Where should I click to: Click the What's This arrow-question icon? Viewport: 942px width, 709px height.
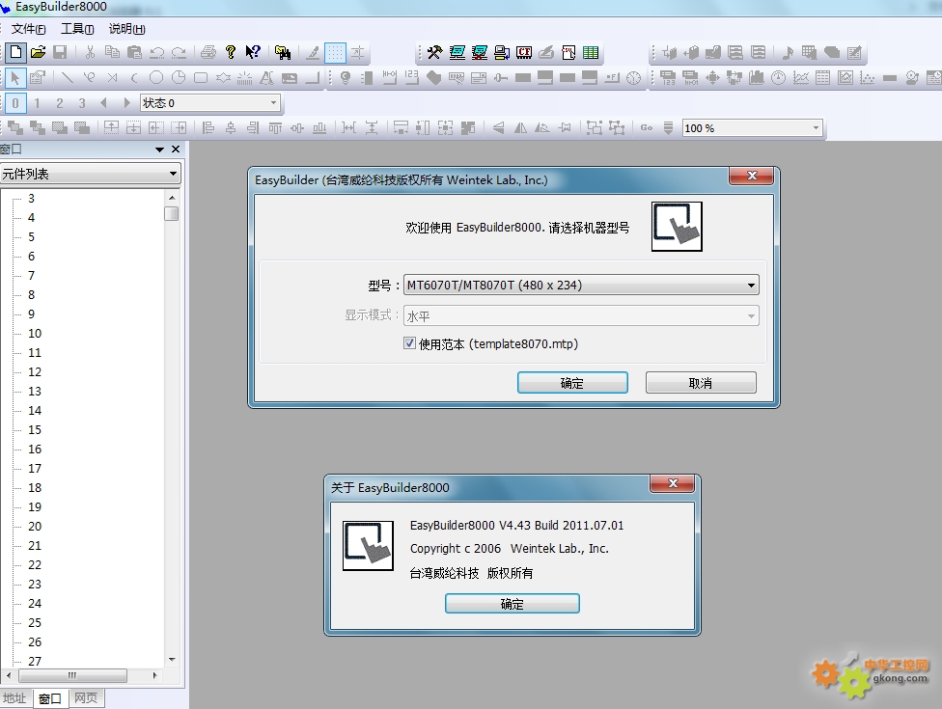[x=252, y=52]
